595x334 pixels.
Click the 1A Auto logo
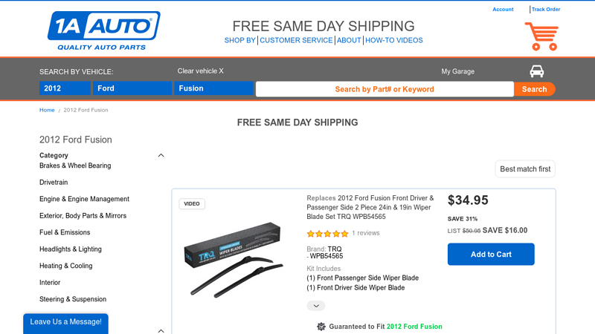(x=103, y=31)
